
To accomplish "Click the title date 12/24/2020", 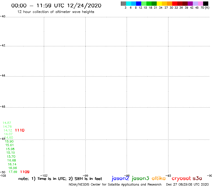I will pyautogui.click(x=84, y=6).
